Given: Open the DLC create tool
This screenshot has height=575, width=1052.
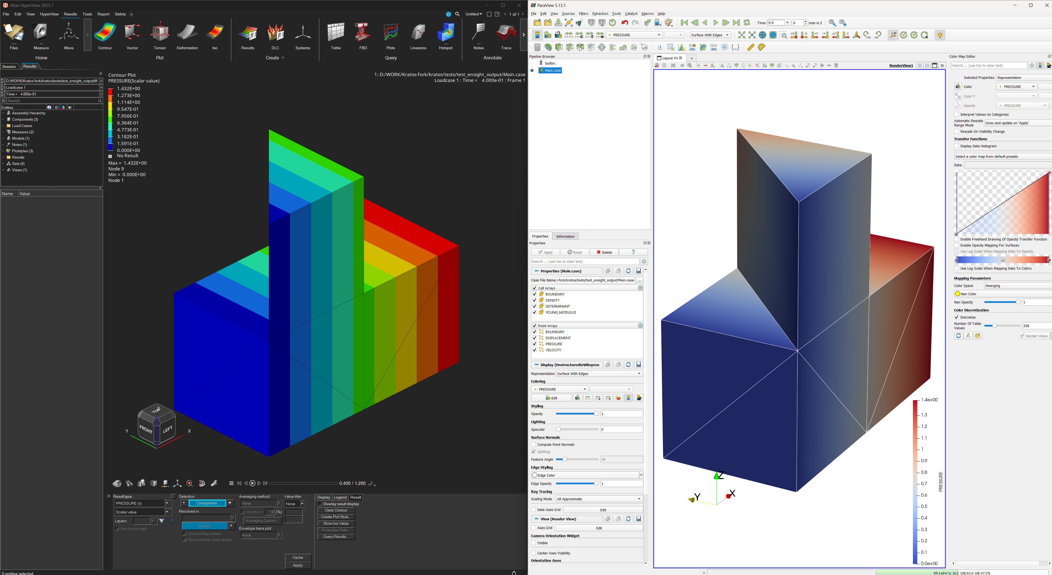Looking at the screenshot, I should (x=275, y=36).
